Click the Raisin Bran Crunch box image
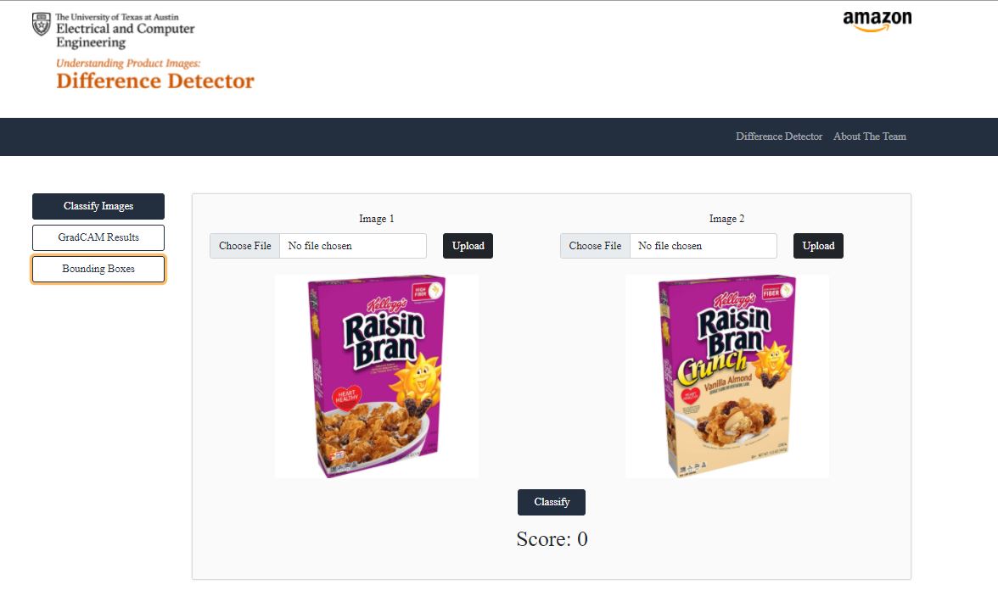 pos(726,376)
